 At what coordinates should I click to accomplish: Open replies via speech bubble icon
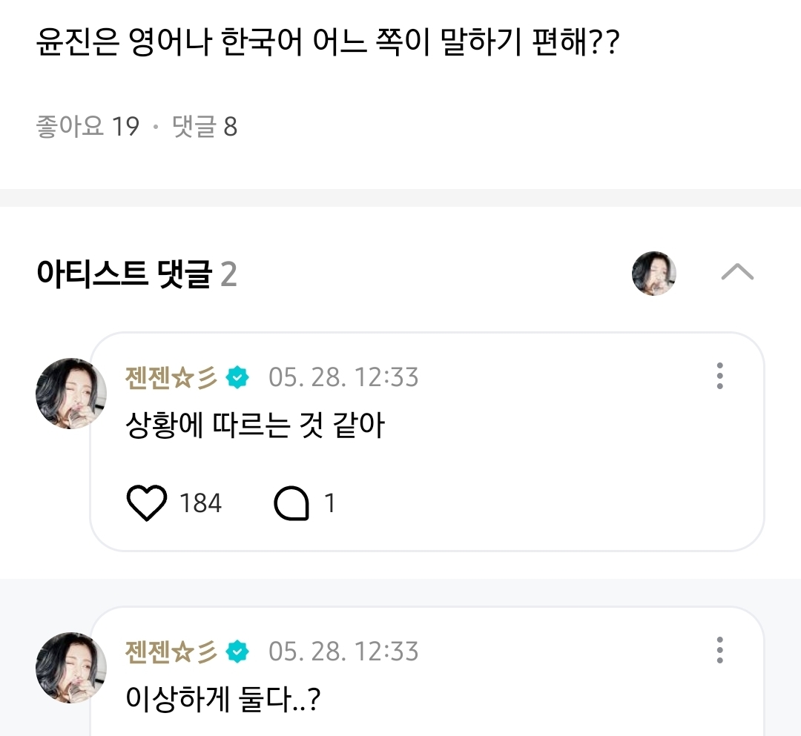click(291, 504)
